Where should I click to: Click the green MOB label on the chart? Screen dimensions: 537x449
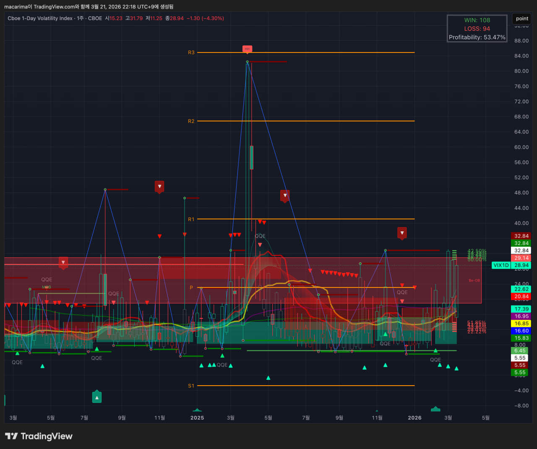point(46,287)
